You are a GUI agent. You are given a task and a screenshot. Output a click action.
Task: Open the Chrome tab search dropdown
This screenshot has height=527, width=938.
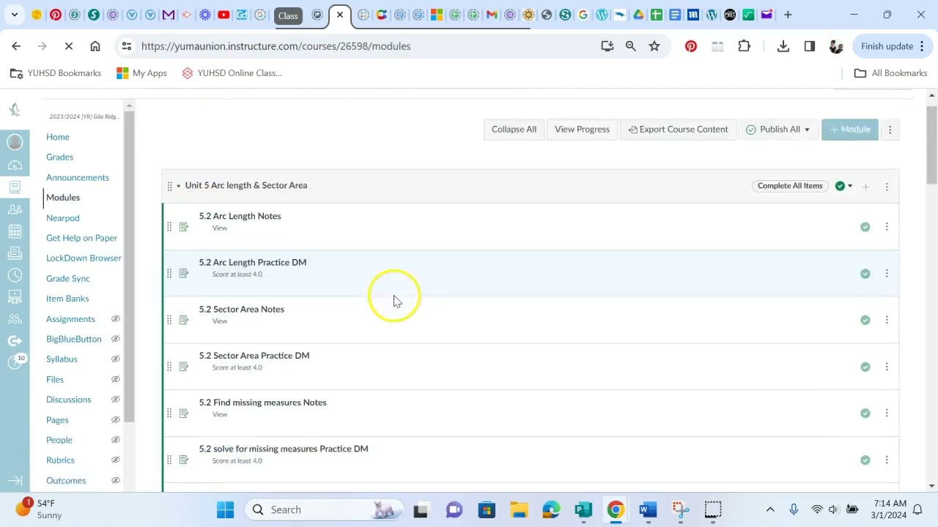coord(14,15)
